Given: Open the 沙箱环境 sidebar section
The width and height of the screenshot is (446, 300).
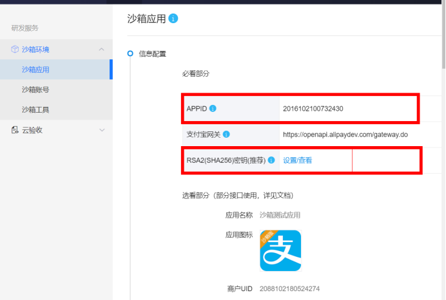Looking at the screenshot, I should [x=56, y=49].
